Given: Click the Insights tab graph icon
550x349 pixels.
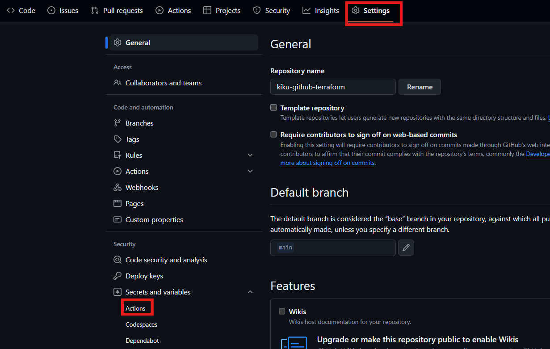Looking at the screenshot, I should [x=306, y=10].
